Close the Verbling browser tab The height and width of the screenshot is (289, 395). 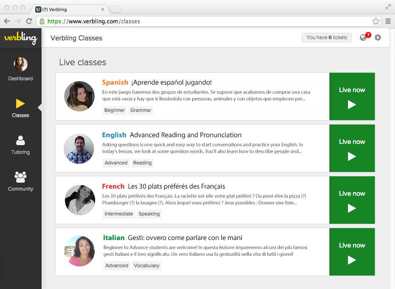[103, 9]
